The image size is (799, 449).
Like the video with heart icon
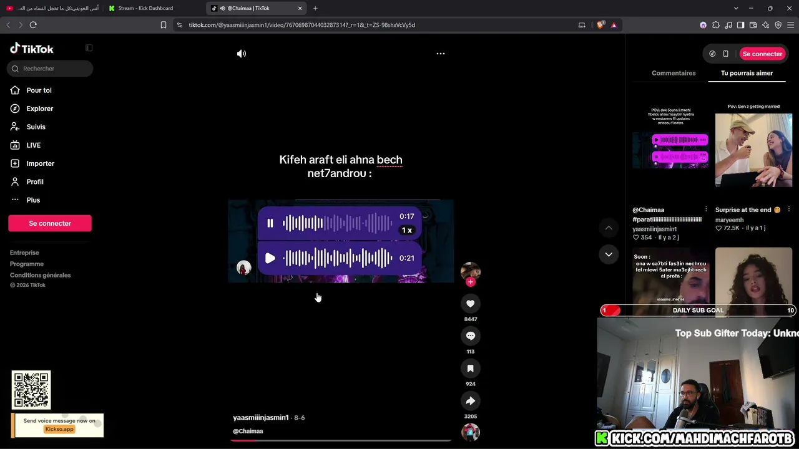(x=471, y=304)
